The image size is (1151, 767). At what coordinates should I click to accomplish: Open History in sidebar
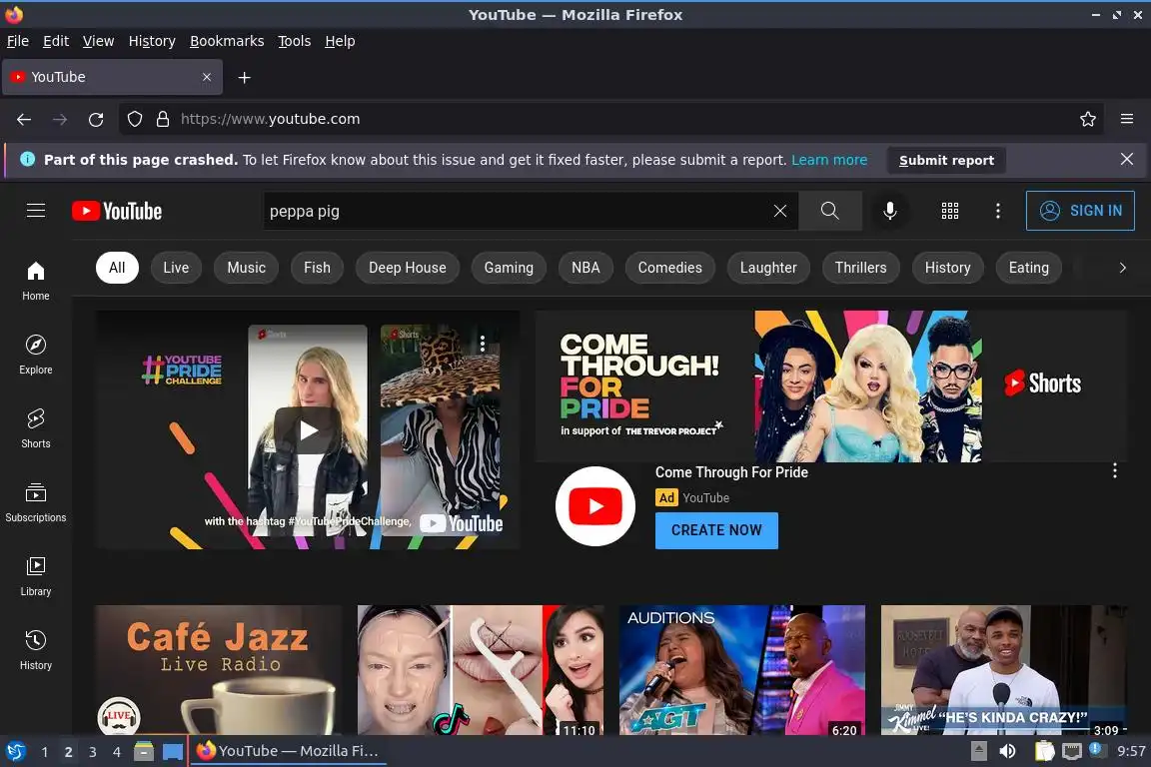[35, 650]
